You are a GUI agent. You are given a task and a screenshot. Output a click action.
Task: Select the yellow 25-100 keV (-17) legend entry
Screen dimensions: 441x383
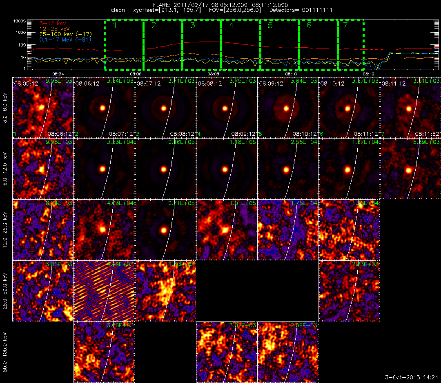65,34
